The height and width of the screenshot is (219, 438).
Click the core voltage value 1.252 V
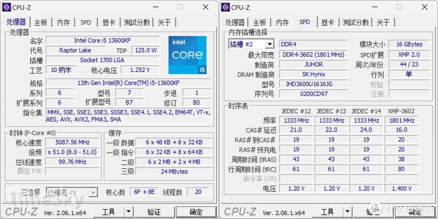coord(140,70)
